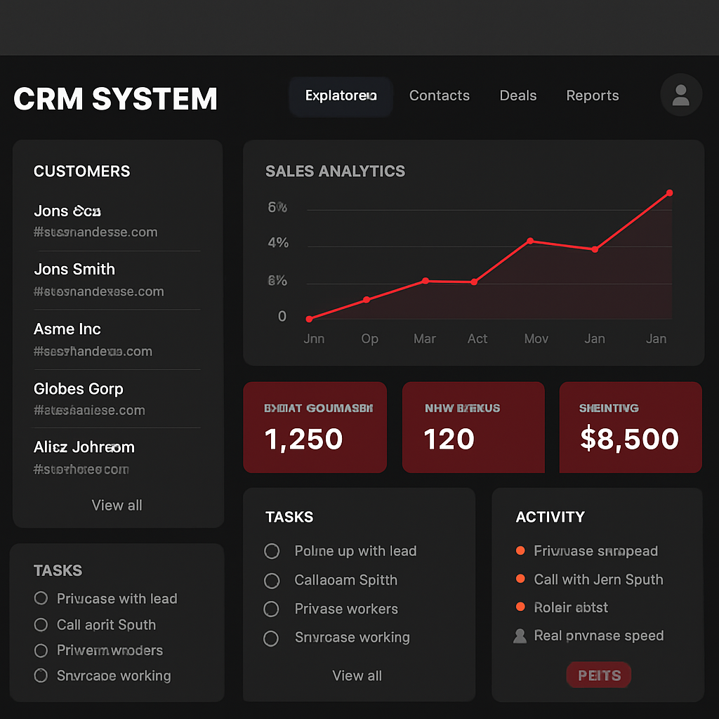The width and height of the screenshot is (719, 719).
Task: Click the orange dot next to "Call with Jern Sputh"
Action: (x=522, y=579)
